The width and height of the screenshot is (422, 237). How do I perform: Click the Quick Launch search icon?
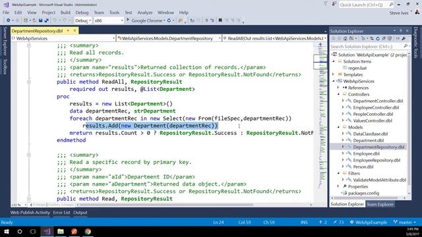(x=391, y=5)
